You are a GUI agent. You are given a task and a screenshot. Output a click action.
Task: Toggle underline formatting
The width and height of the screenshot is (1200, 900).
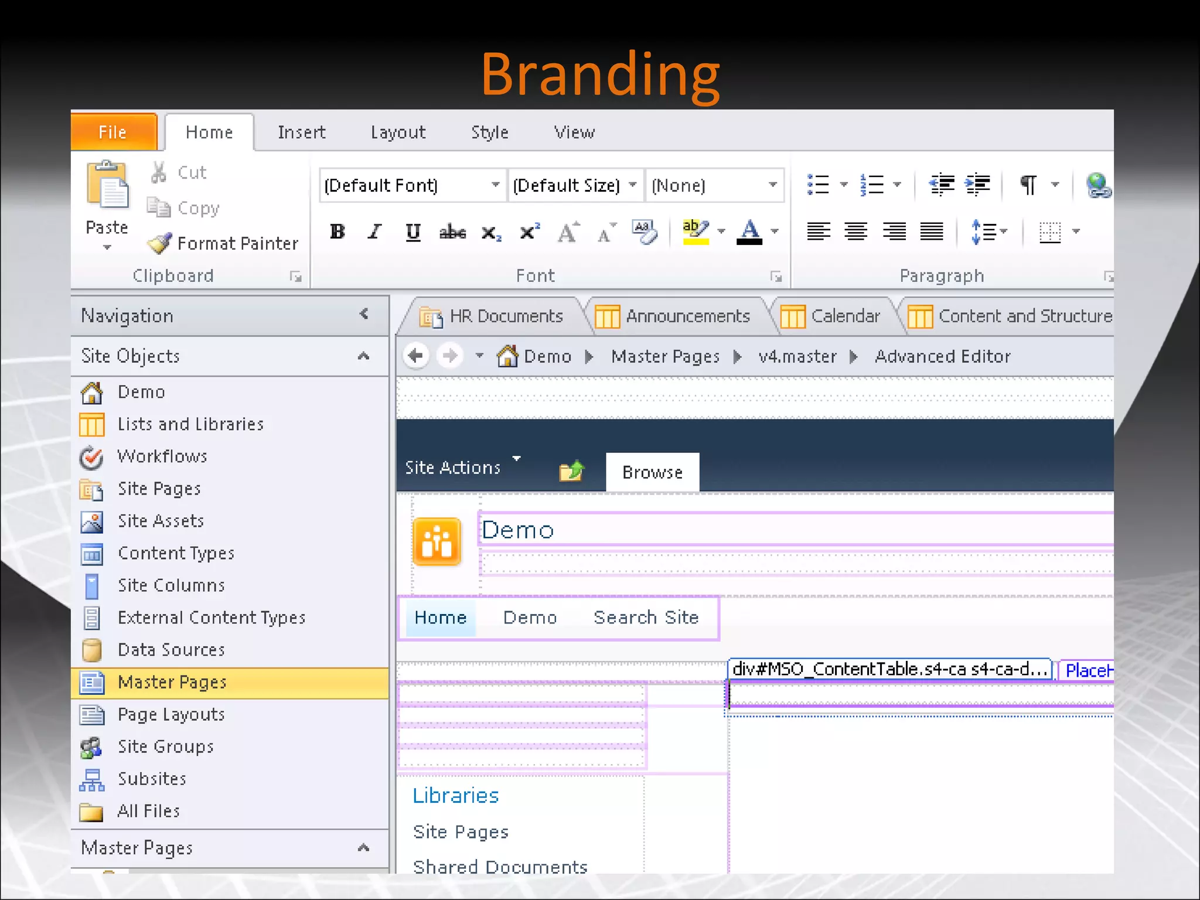tap(413, 232)
